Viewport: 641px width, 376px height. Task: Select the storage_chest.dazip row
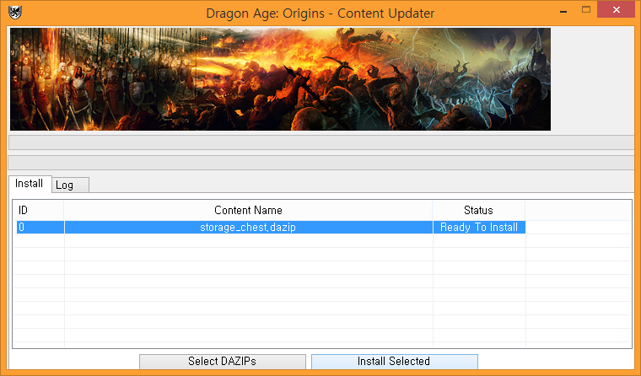pos(271,228)
